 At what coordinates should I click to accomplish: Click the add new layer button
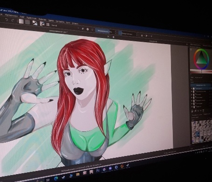[192, 110]
